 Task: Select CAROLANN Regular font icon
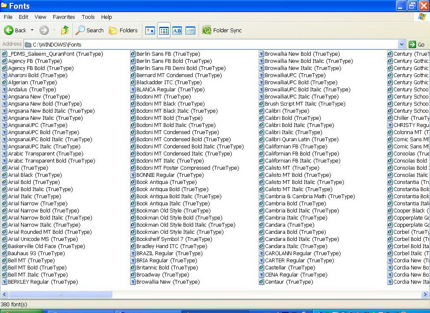click(x=261, y=253)
